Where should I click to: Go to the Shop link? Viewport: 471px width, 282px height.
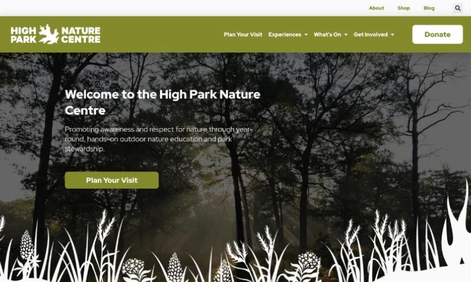[404, 8]
